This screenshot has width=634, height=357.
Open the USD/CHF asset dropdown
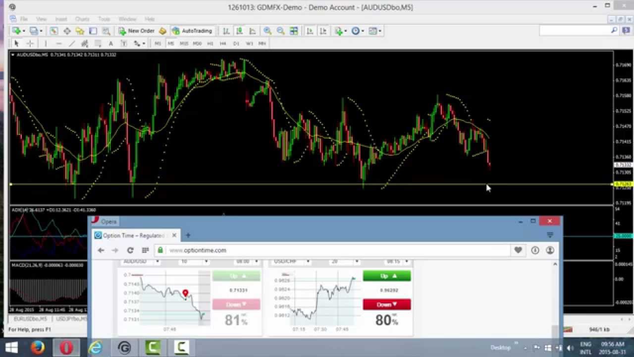coord(292,261)
